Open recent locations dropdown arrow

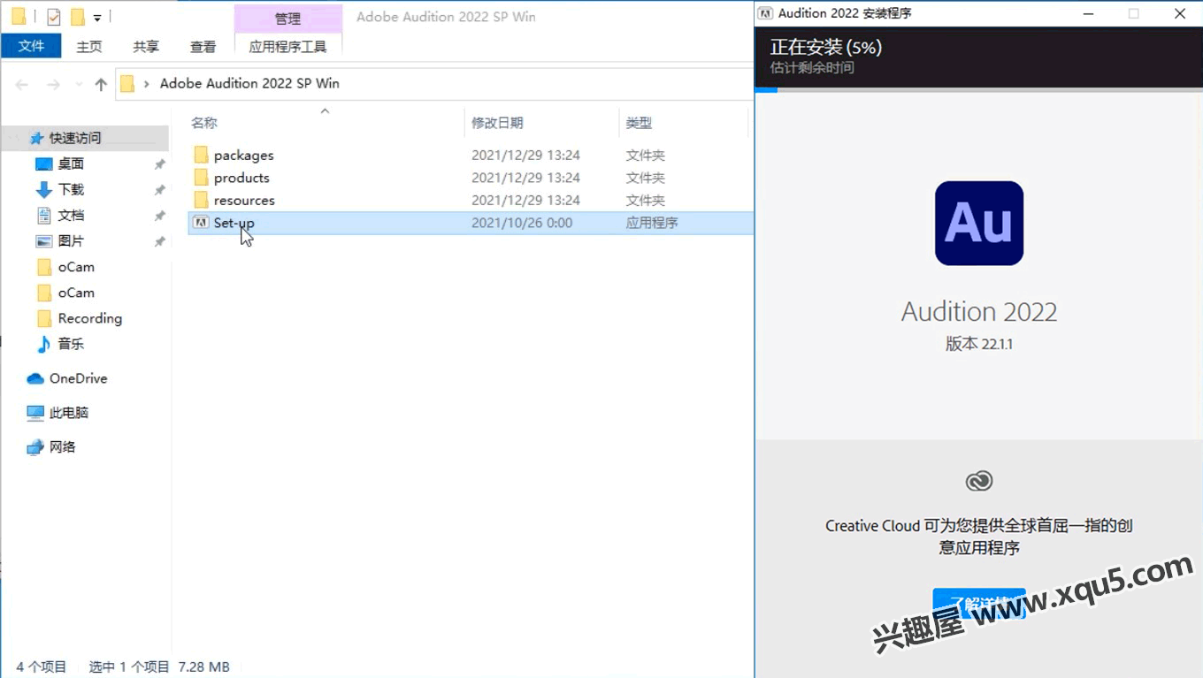pyautogui.click(x=79, y=85)
